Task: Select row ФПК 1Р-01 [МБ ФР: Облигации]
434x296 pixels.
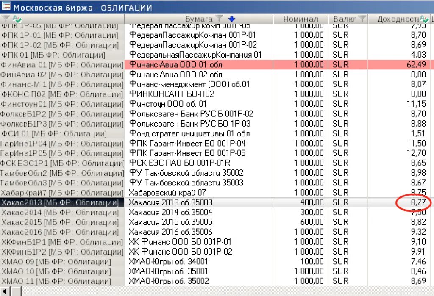Action: (x=62, y=35)
